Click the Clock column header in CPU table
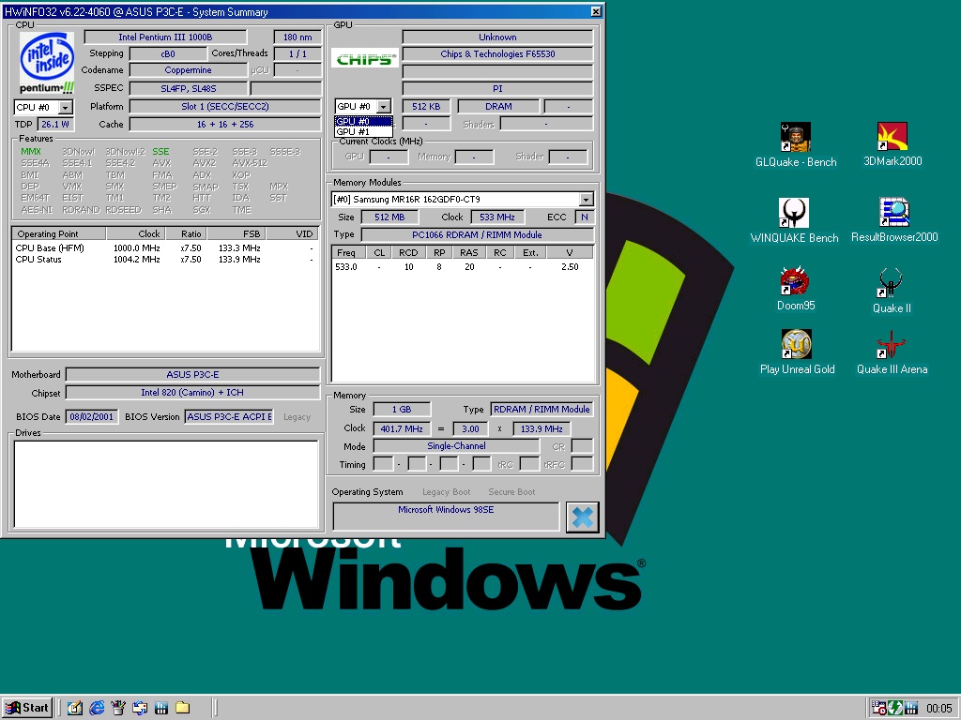The image size is (961, 720). [x=134, y=233]
